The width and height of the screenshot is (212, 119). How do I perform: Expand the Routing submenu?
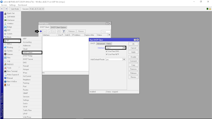12,47
